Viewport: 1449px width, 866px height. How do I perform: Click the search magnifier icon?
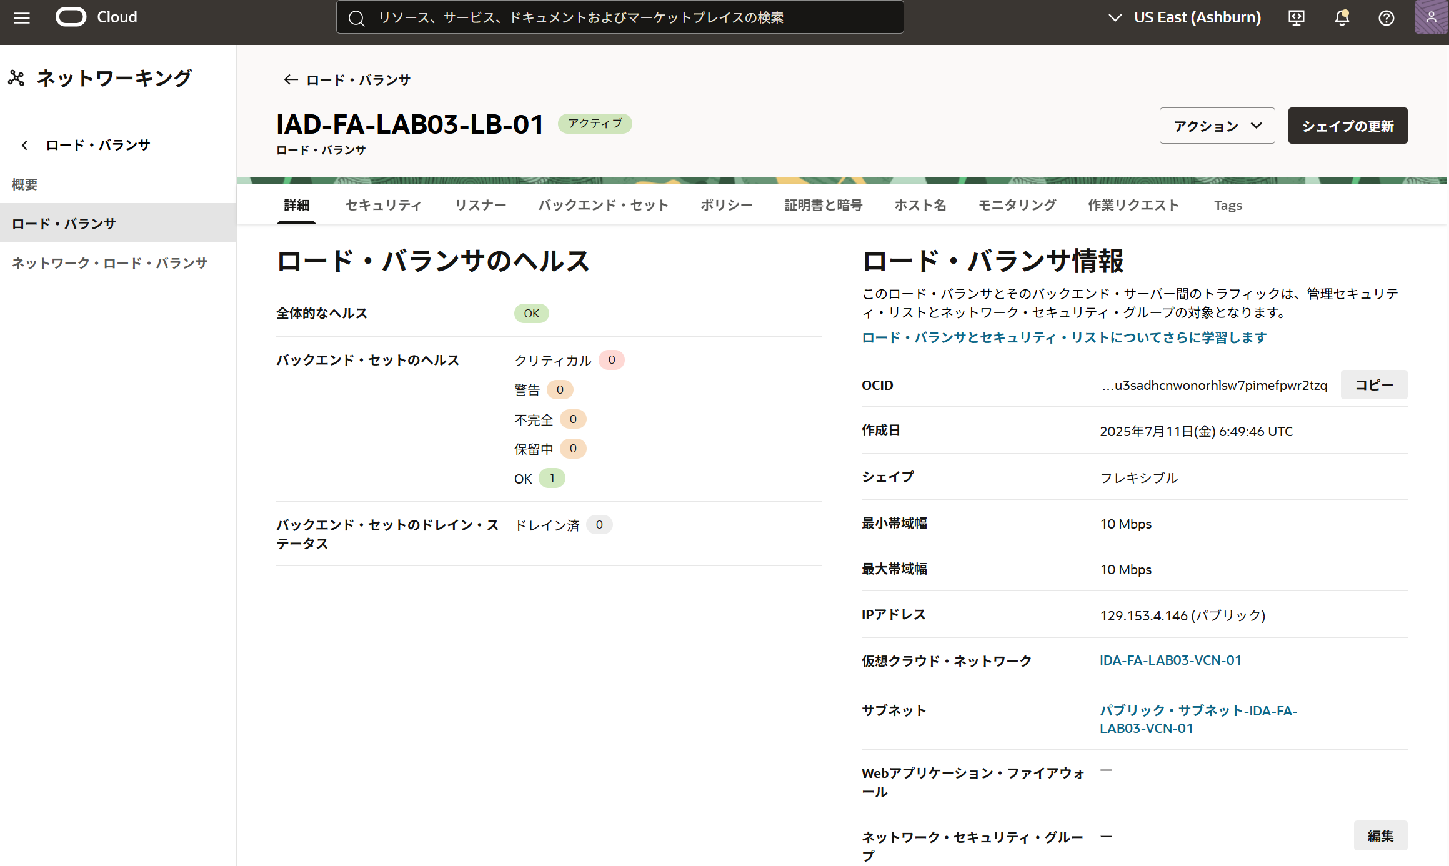tap(356, 18)
